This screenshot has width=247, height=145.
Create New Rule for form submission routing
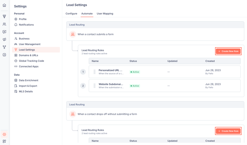(228, 51)
